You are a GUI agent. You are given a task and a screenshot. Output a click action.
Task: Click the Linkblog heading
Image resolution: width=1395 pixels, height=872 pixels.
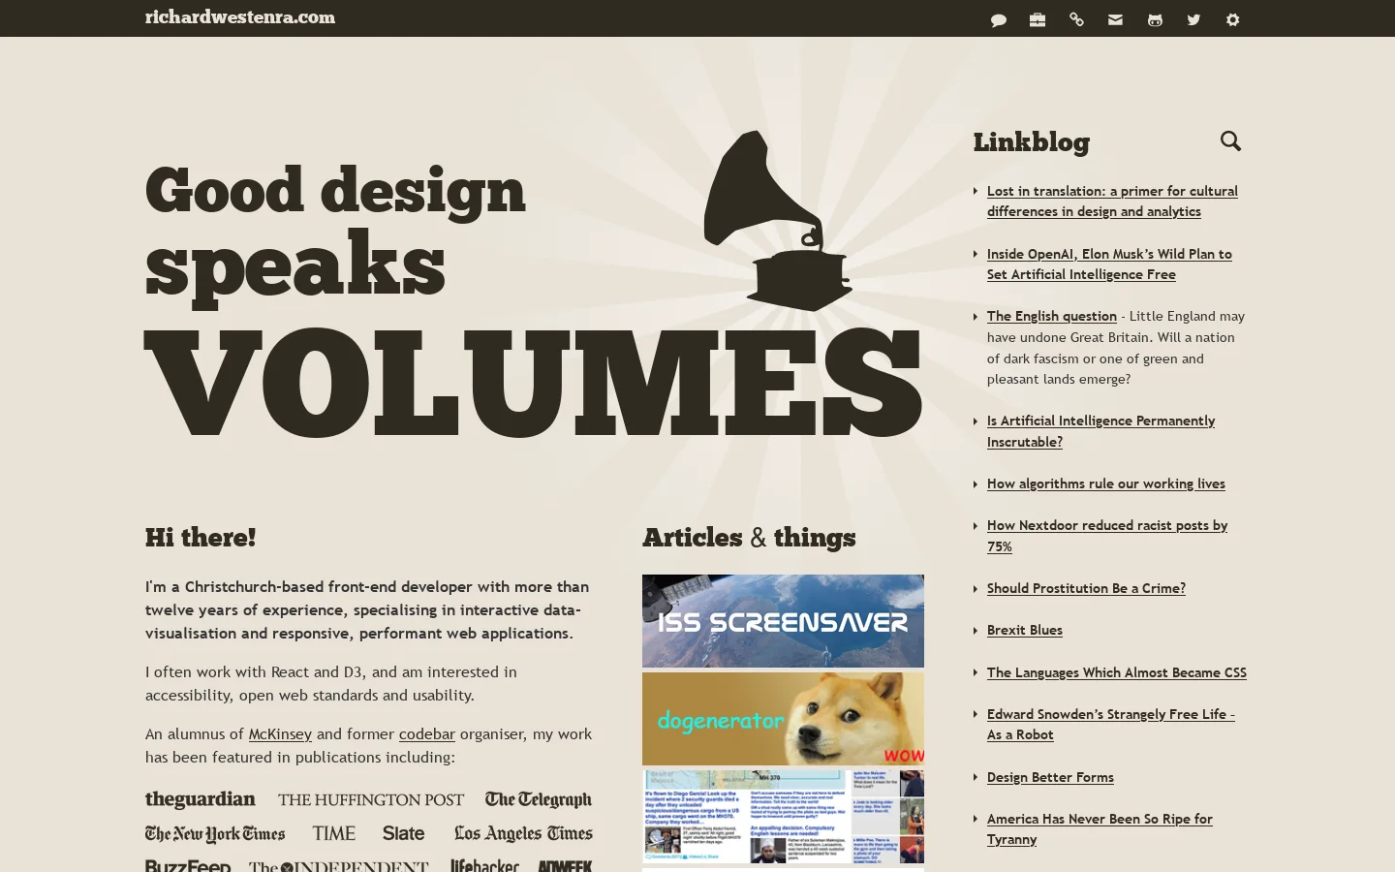[1032, 141]
